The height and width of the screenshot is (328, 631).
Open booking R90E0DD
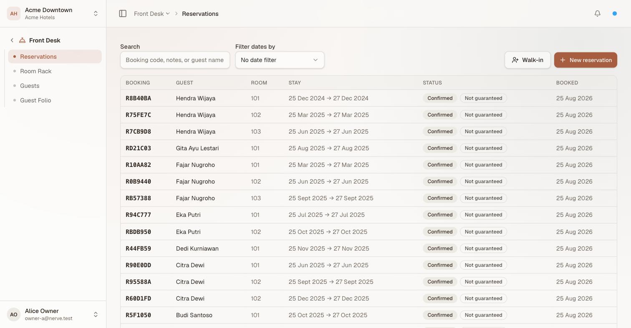138,265
